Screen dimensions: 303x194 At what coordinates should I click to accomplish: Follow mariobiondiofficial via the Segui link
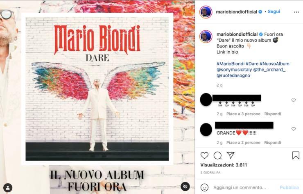pyautogui.click(x=274, y=11)
